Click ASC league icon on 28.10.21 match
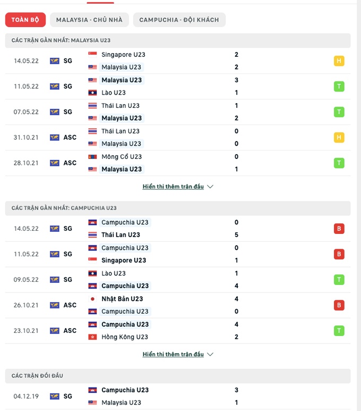 point(54,163)
